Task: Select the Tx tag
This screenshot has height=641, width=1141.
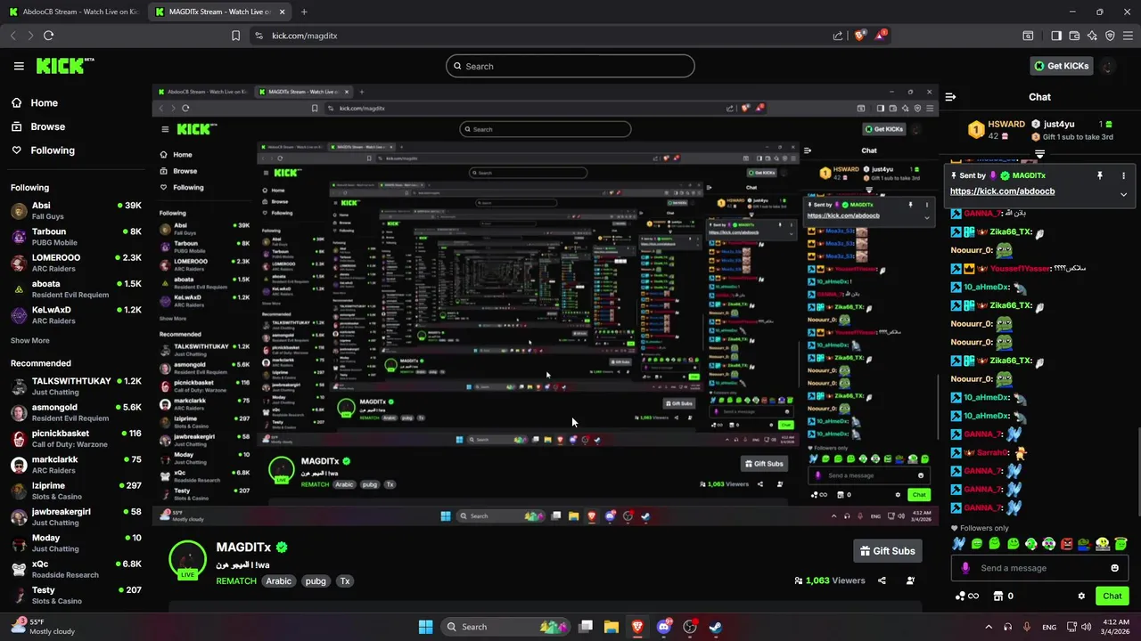Action: (345, 581)
